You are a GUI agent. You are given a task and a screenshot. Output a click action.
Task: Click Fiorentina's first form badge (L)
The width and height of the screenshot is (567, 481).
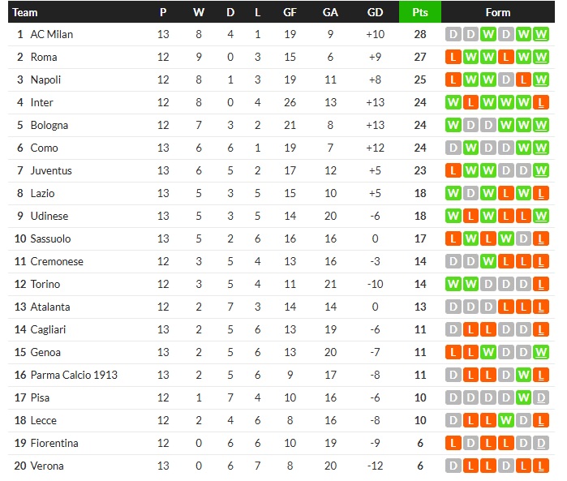click(453, 443)
